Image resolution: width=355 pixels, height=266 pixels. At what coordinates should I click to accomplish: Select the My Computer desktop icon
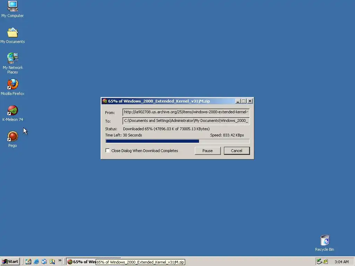click(x=12, y=9)
